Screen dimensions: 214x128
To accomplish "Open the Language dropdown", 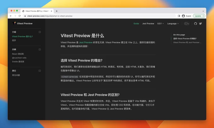I will click(x=173, y=24).
